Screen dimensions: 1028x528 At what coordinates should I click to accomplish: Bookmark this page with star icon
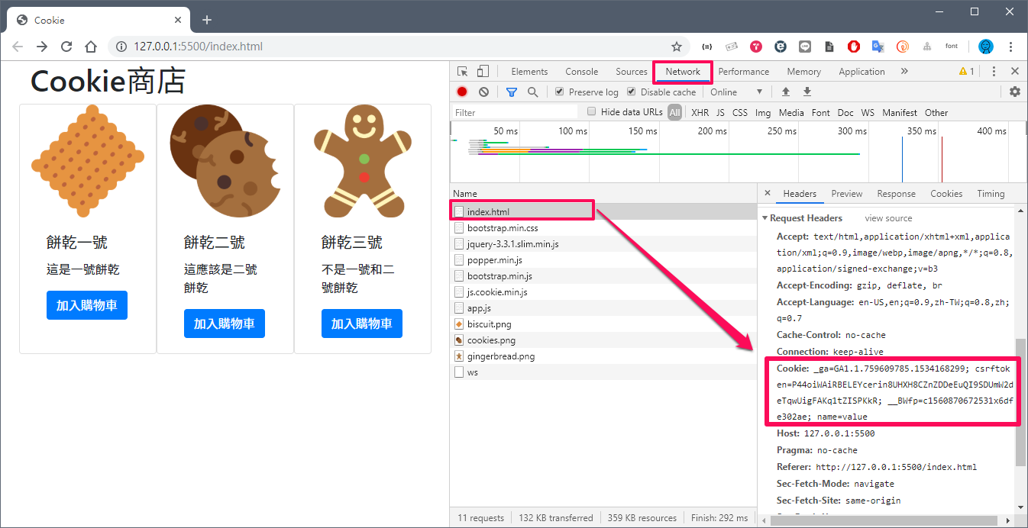click(x=676, y=47)
